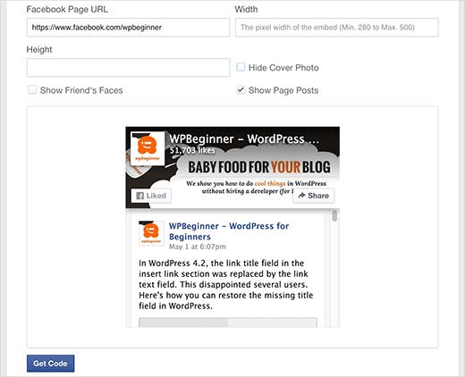The image size is (465, 377).
Task: Click the WPBeginner post author avatar
Action: pos(151,233)
